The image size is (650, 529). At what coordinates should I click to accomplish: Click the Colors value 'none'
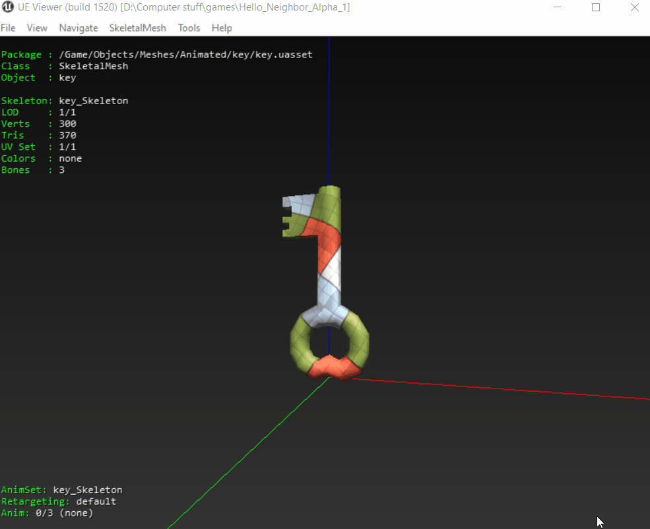71,159
